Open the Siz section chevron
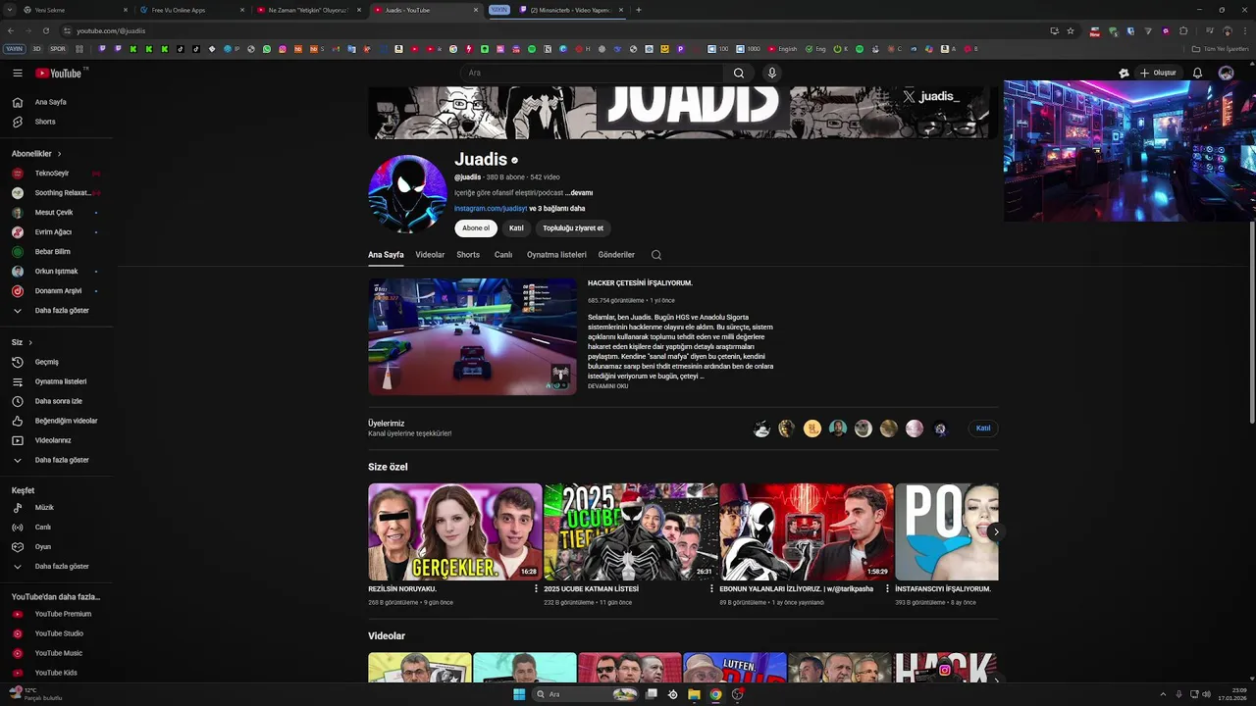This screenshot has height=706, width=1256. click(x=30, y=342)
